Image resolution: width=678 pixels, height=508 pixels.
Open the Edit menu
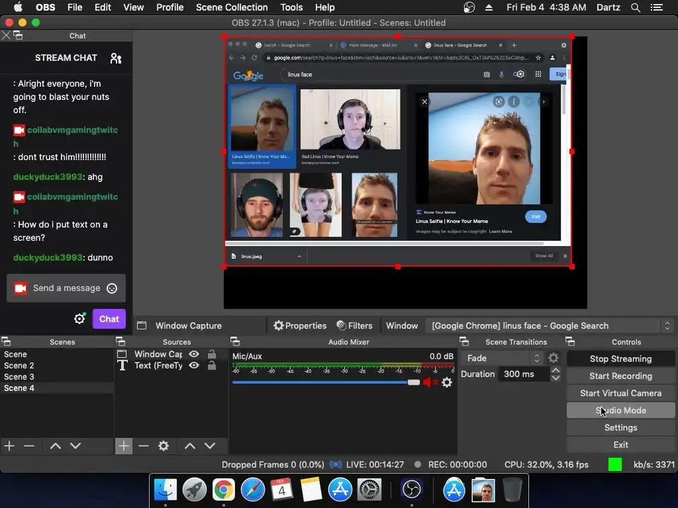103,7
